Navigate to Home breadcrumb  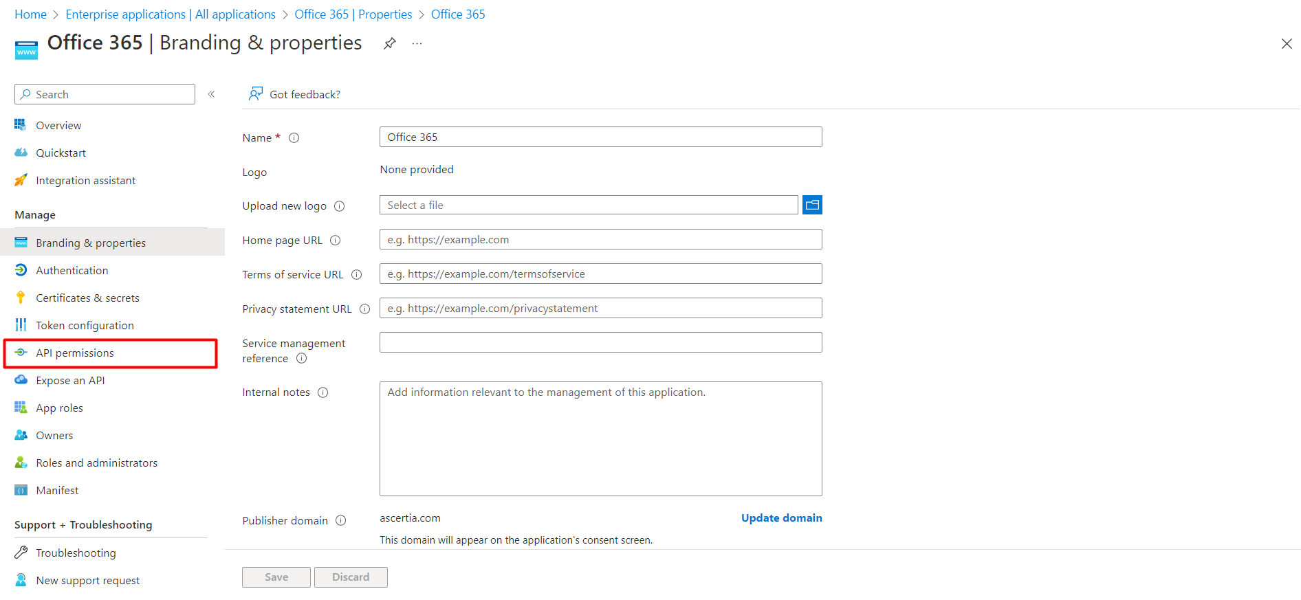30,14
